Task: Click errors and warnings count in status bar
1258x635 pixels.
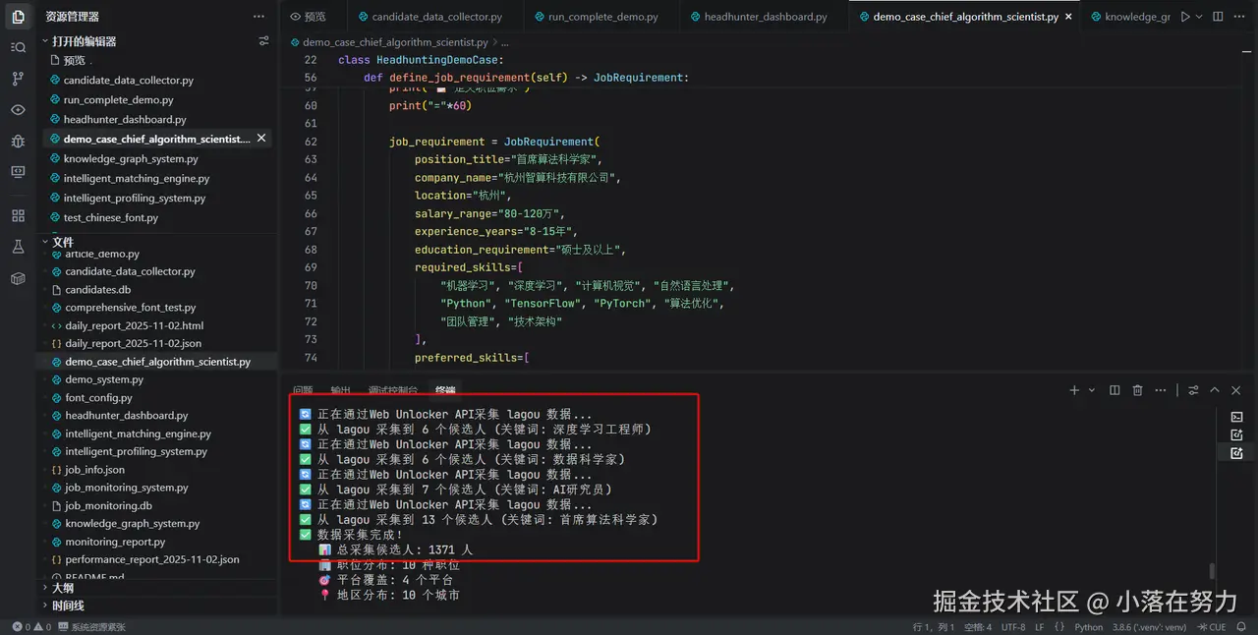Action: [31, 627]
